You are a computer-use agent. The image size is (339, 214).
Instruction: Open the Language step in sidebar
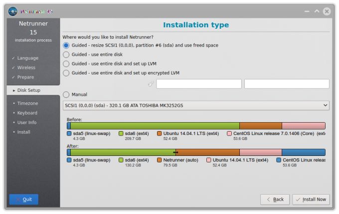(x=28, y=58)
